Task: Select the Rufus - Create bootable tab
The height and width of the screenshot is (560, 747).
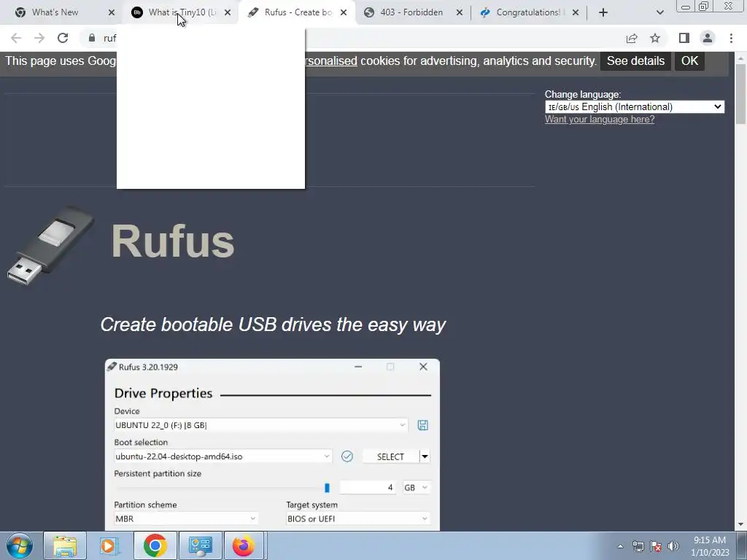Action: (298, 12)
